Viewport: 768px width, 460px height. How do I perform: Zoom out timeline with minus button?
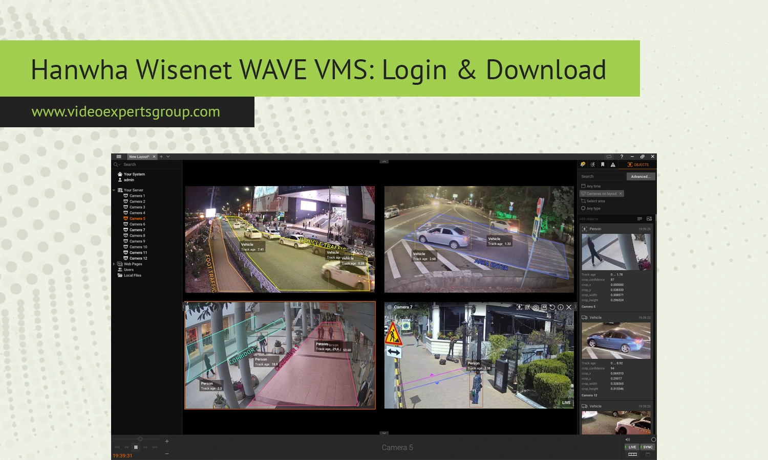tap(167, 453)
